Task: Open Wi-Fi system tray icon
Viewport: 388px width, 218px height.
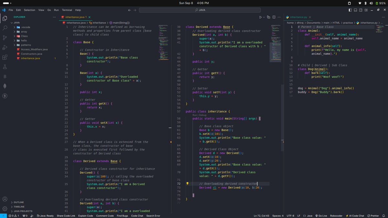Action: 360,3
